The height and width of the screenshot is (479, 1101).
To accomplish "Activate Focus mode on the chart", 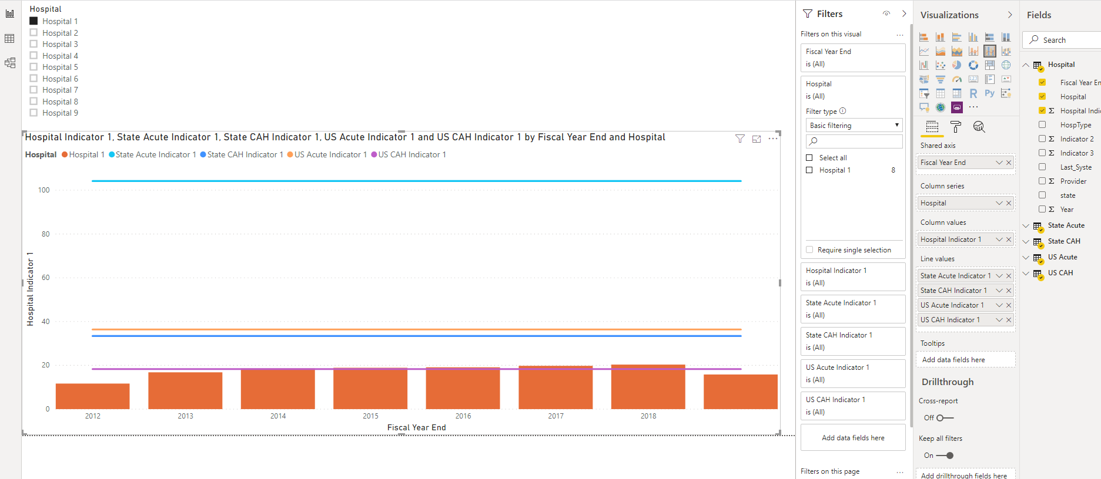I will 757,139.
